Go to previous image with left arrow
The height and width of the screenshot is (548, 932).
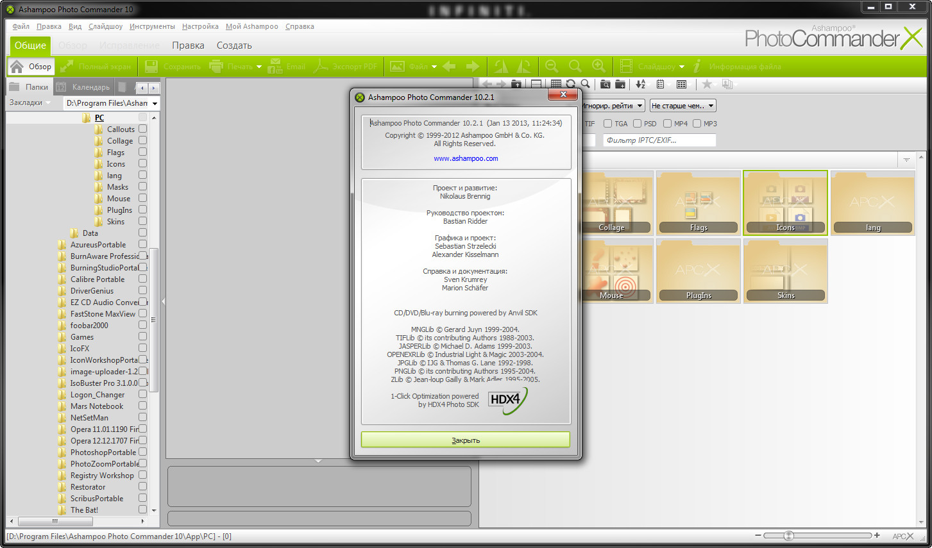pos(449,67)
